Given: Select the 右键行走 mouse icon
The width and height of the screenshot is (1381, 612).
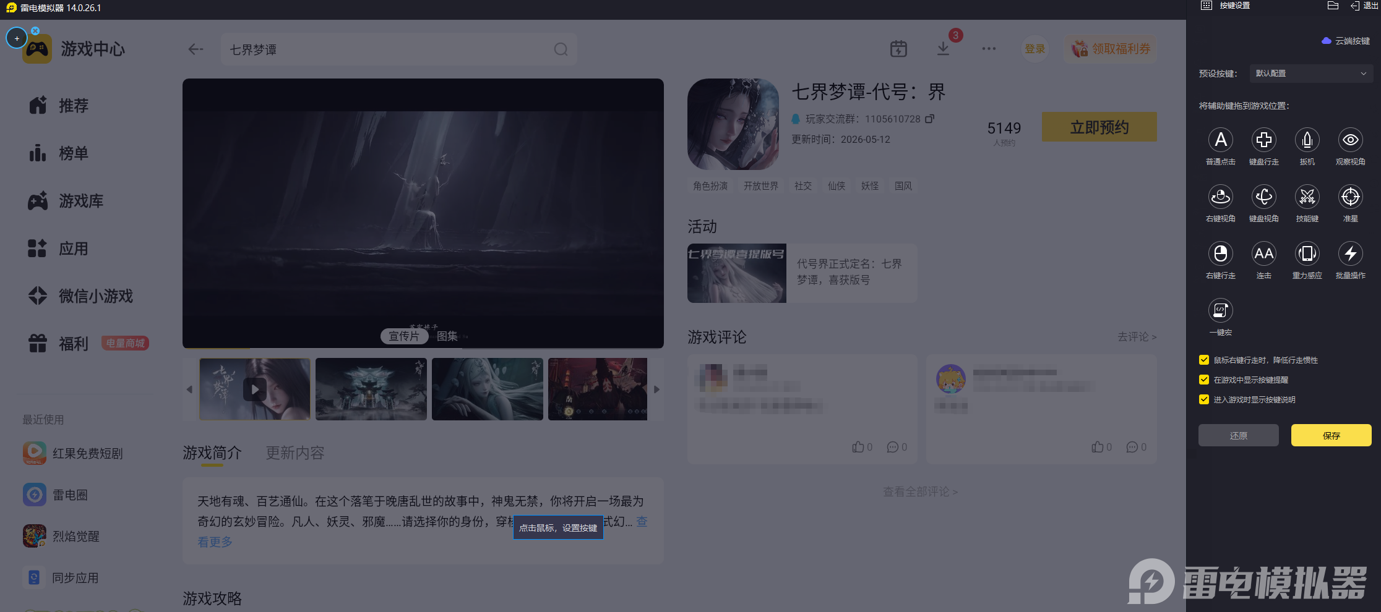Looking at the screenshot, I should [1220, 253].
